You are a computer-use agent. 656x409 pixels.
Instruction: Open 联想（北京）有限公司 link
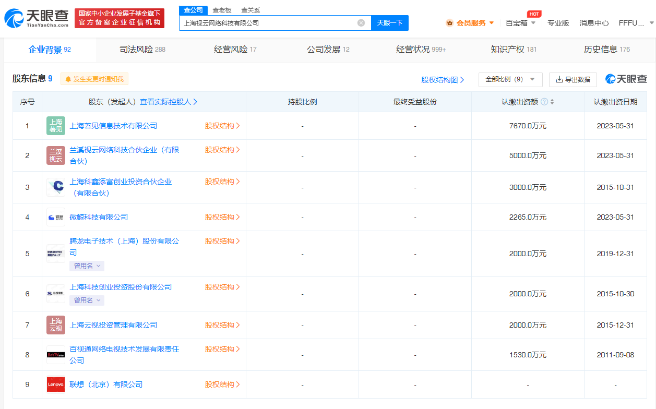106,384
